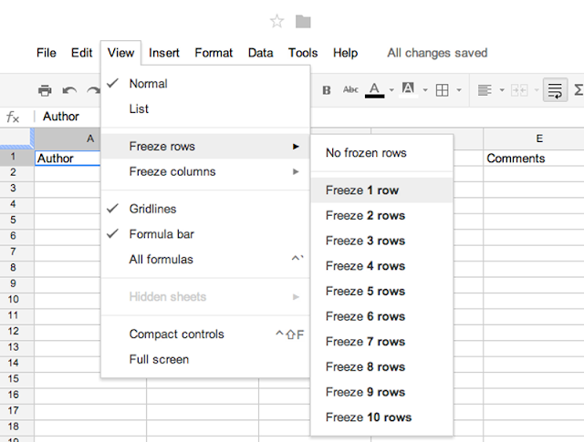Click the fill color icon
584x442 pixels.
[x=408, y=89]
